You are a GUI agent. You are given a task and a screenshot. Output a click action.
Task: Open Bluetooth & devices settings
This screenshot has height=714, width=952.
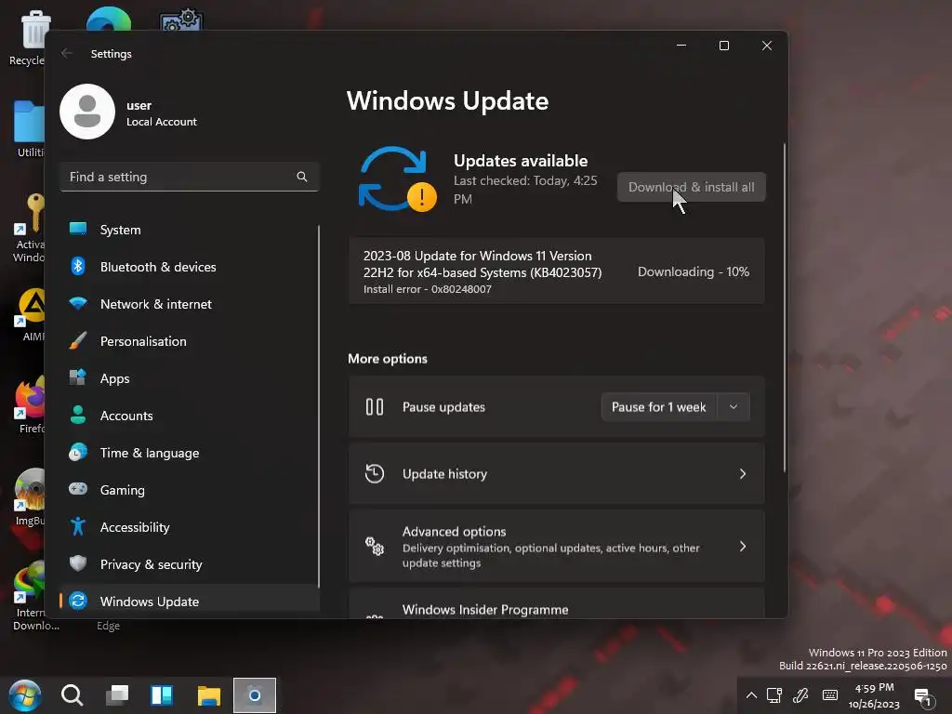[189, 267]
